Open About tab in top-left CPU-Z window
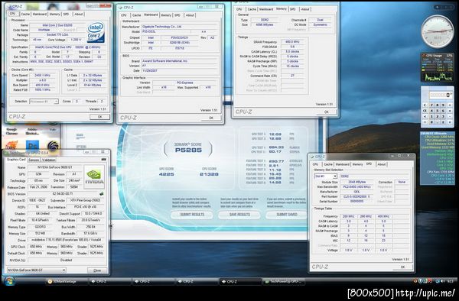 click(79, 14)
